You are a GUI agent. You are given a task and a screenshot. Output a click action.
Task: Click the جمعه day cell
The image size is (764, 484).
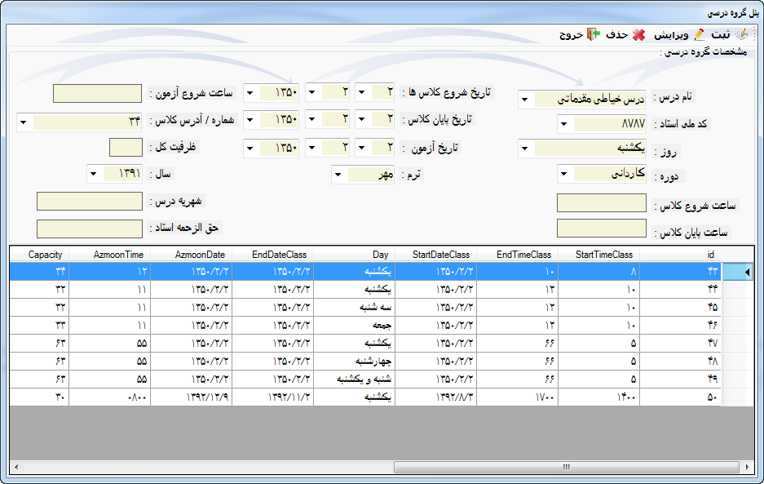pyautogui.click(x=354, y=326)
